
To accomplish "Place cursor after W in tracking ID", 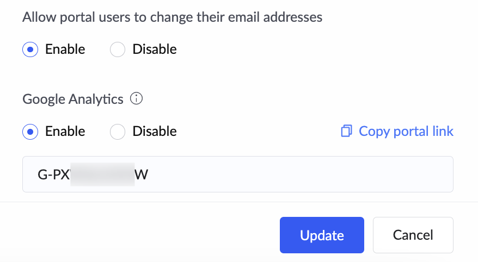I will [149, 174].
